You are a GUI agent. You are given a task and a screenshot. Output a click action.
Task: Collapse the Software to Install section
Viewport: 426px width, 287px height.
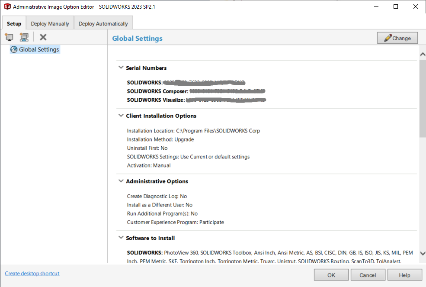120,238
